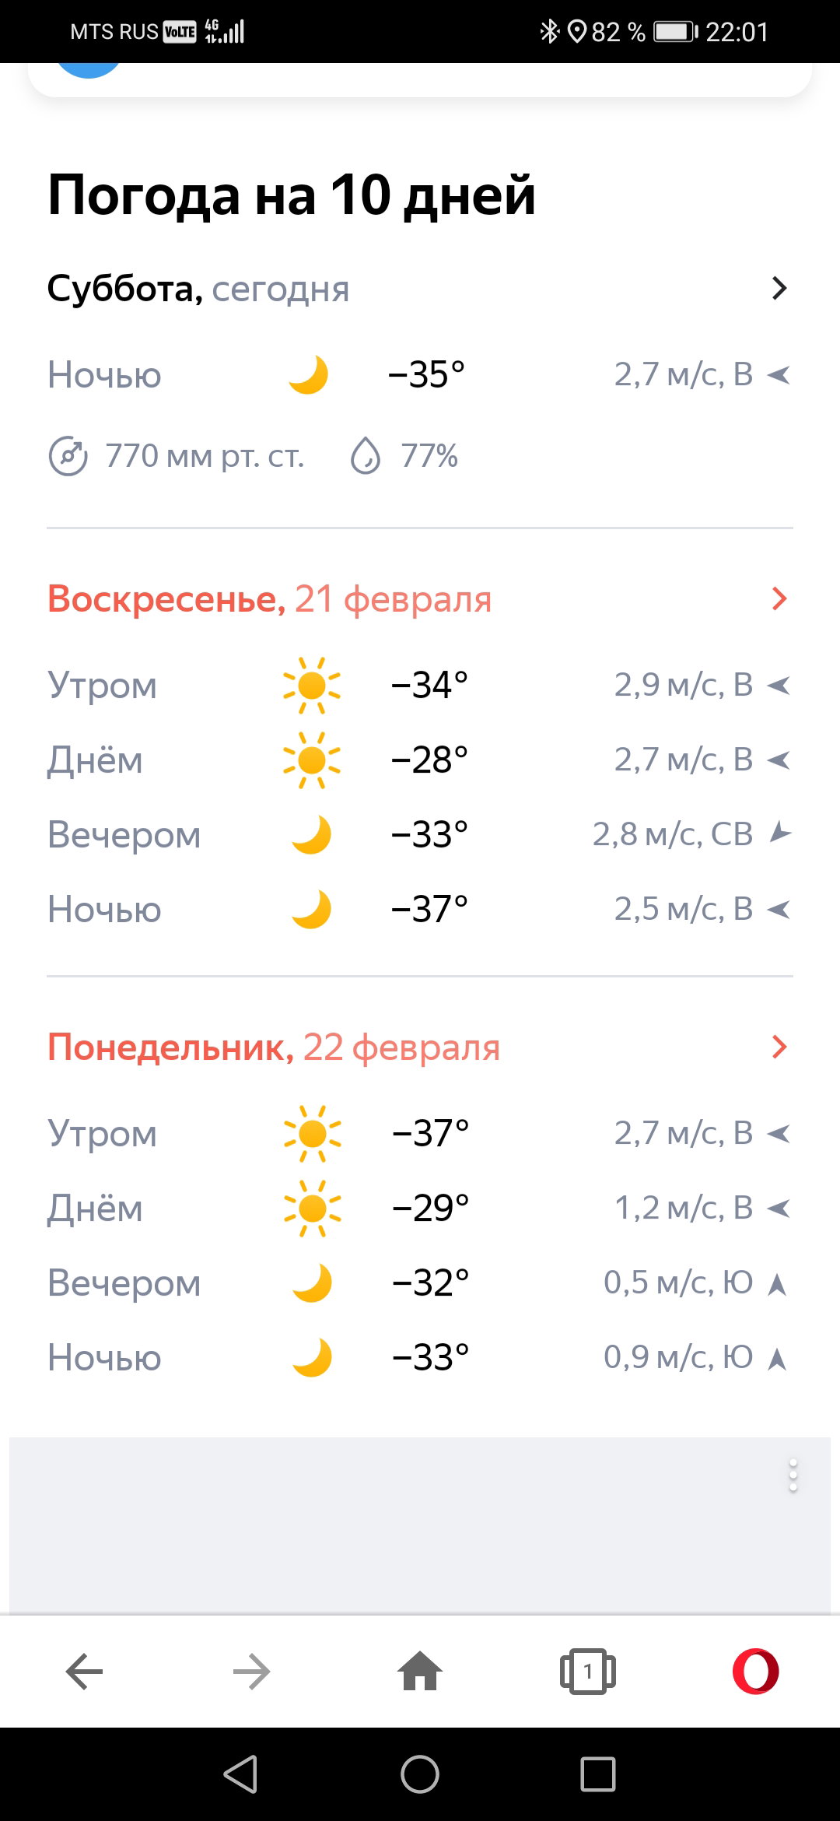Navigate back with the left arrow
Viewport: 840px width, 1821px height.
click(84, 1671)
